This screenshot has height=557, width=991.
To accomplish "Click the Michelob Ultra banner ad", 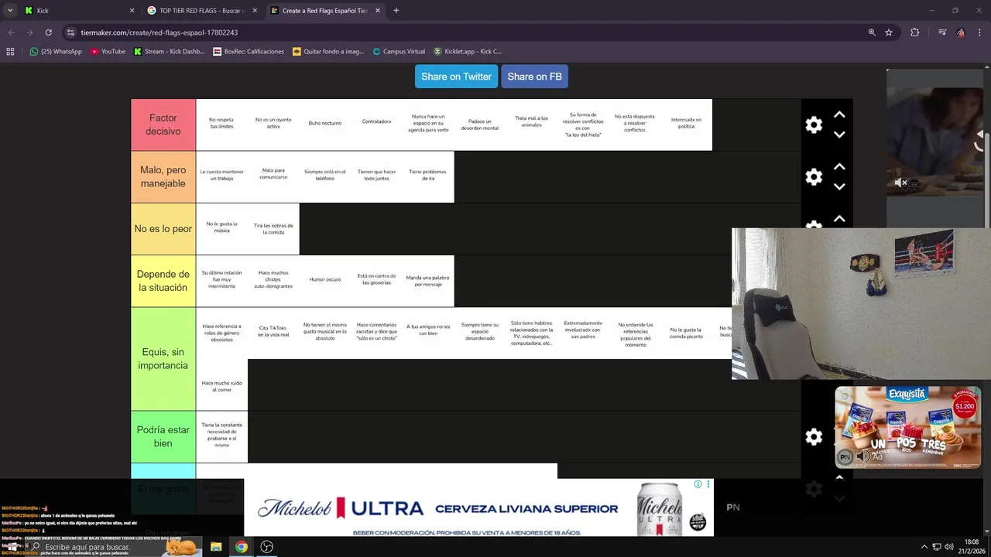I will tap(478, 507).
